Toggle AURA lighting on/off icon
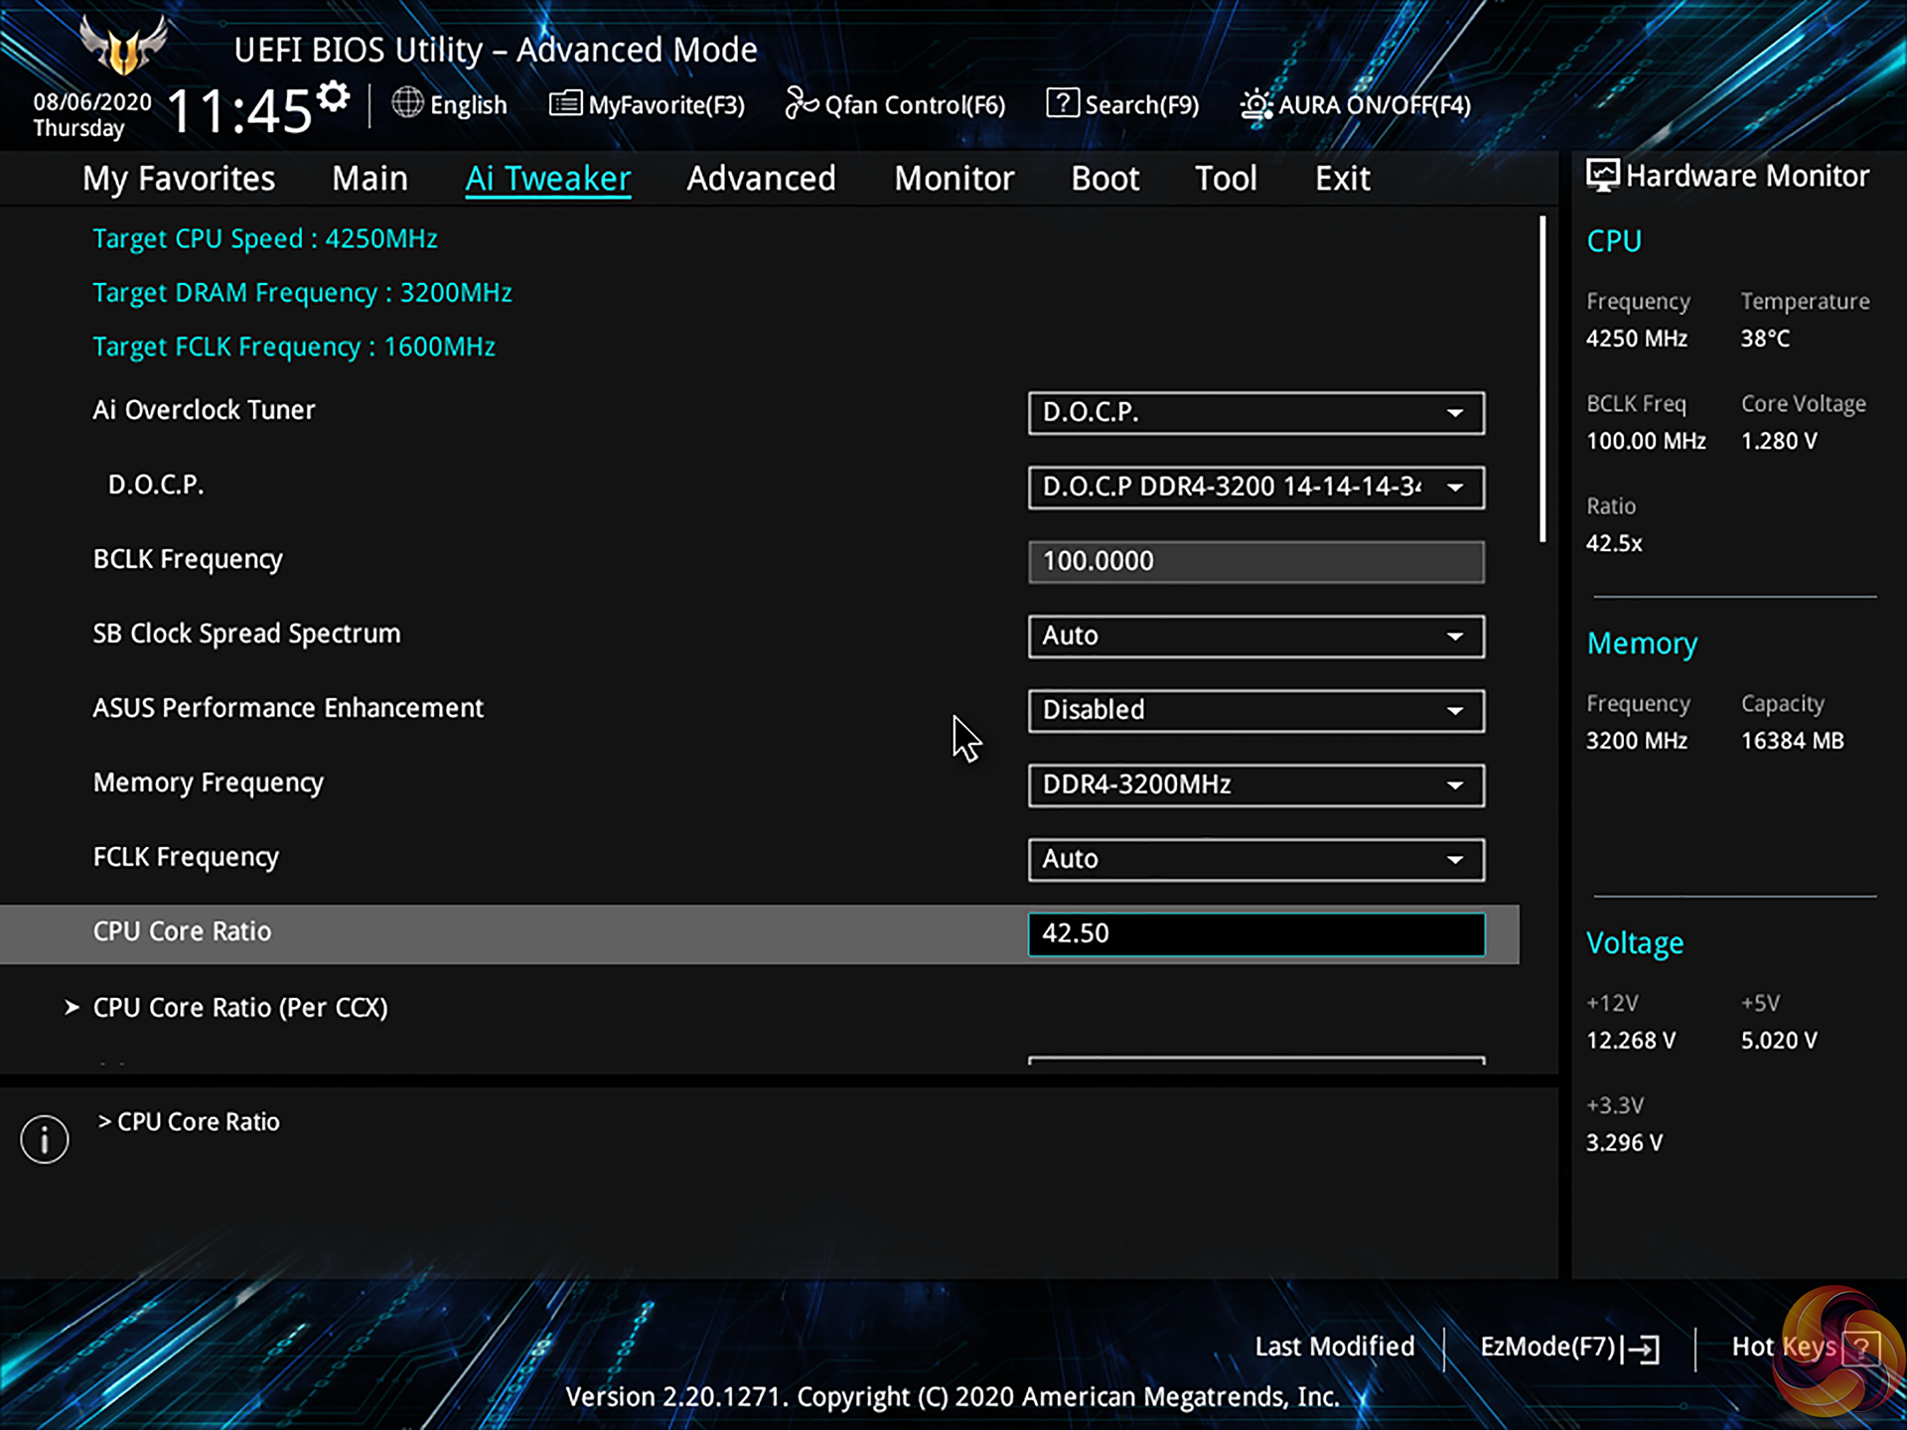The image size is (1907, 1430). 1255,104
